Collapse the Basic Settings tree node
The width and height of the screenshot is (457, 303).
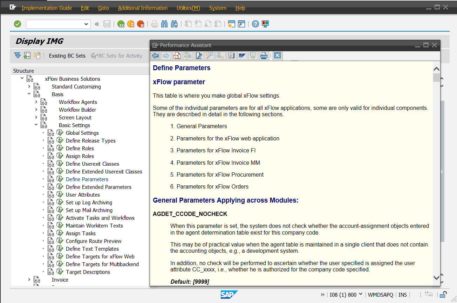tap(36, 125)
